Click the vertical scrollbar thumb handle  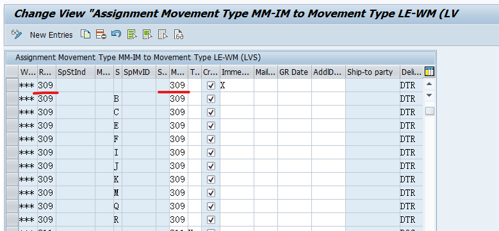430,111
